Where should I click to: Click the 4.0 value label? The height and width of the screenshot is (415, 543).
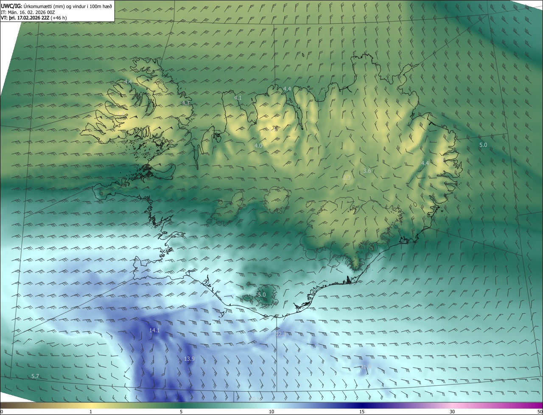258,146
